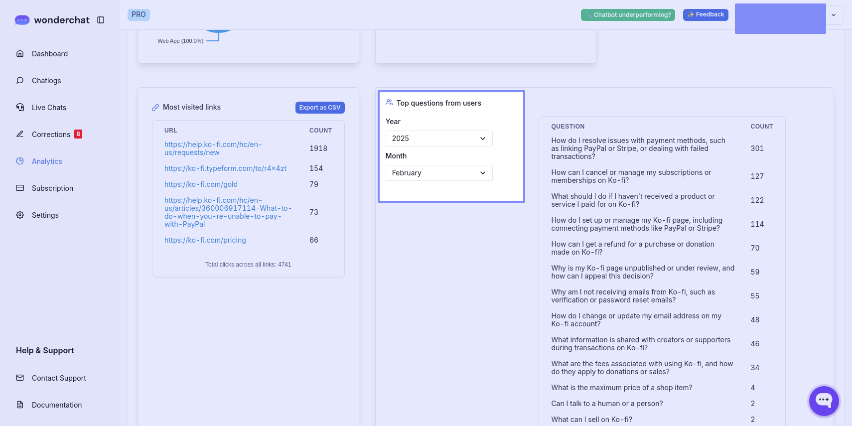The height and width of the screenshot is (426, 852).
Task: Click the Web App (100.0%) chart label
Action: tap(180, 41)
